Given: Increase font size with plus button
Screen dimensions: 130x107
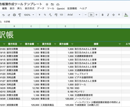Looking at the screenshot, I should [96, 15].
